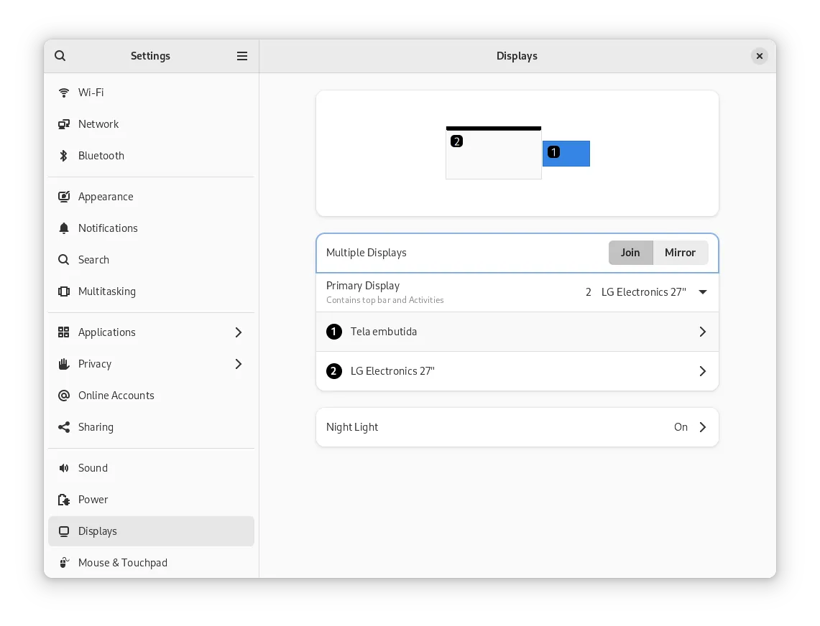Screen dimensions: 820x626
Task: Open the hamburger menu in Settings header
Action: (242, 56)
